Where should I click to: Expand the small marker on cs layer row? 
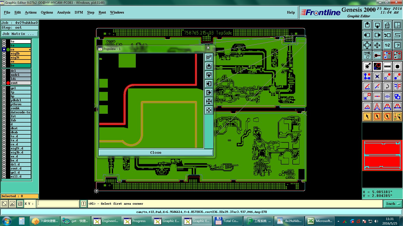30,49
